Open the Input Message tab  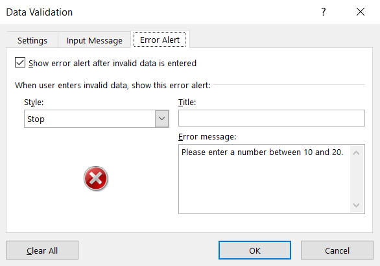[x=94, y=40]
